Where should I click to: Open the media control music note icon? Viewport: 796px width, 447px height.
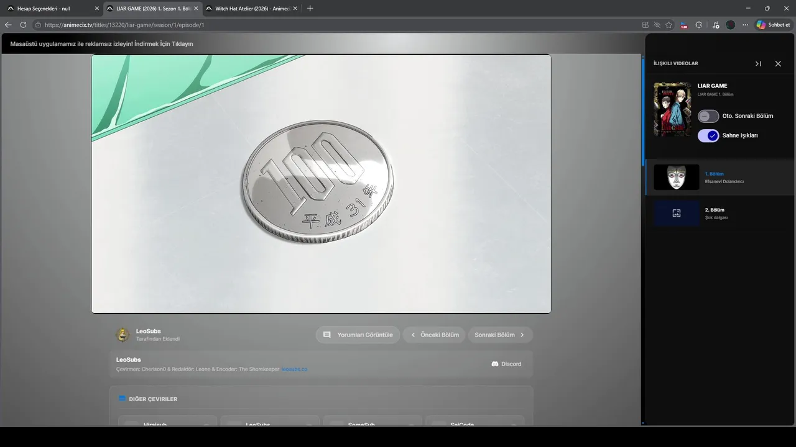pyautogui.click(x=716, y=25)
